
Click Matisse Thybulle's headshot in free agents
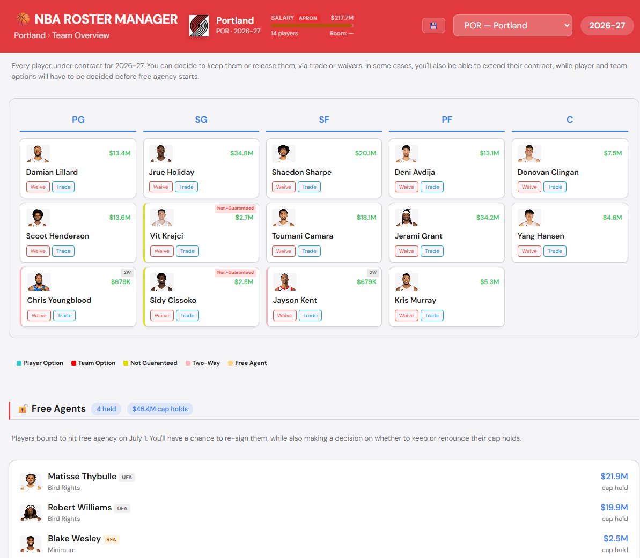point(31,482)
